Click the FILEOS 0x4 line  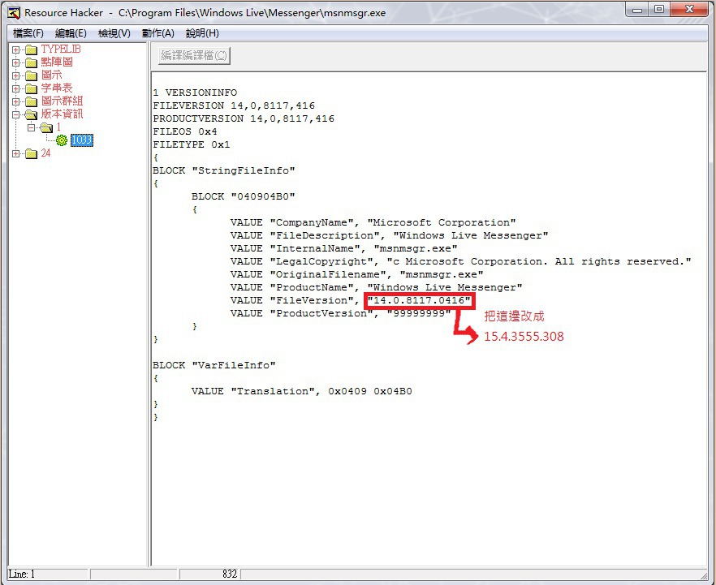[185, 132]
